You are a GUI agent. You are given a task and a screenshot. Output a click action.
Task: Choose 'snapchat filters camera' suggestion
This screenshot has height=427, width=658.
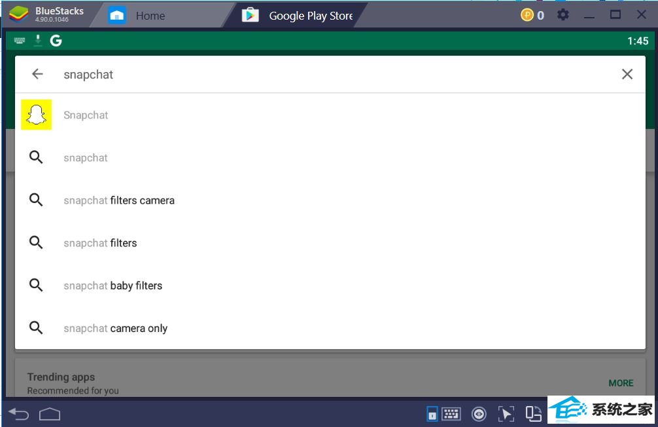330,200
